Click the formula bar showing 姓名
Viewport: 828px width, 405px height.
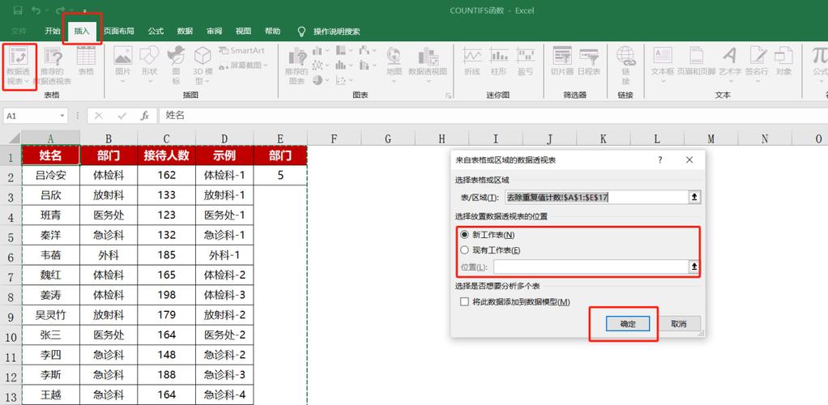pos(493,115)
